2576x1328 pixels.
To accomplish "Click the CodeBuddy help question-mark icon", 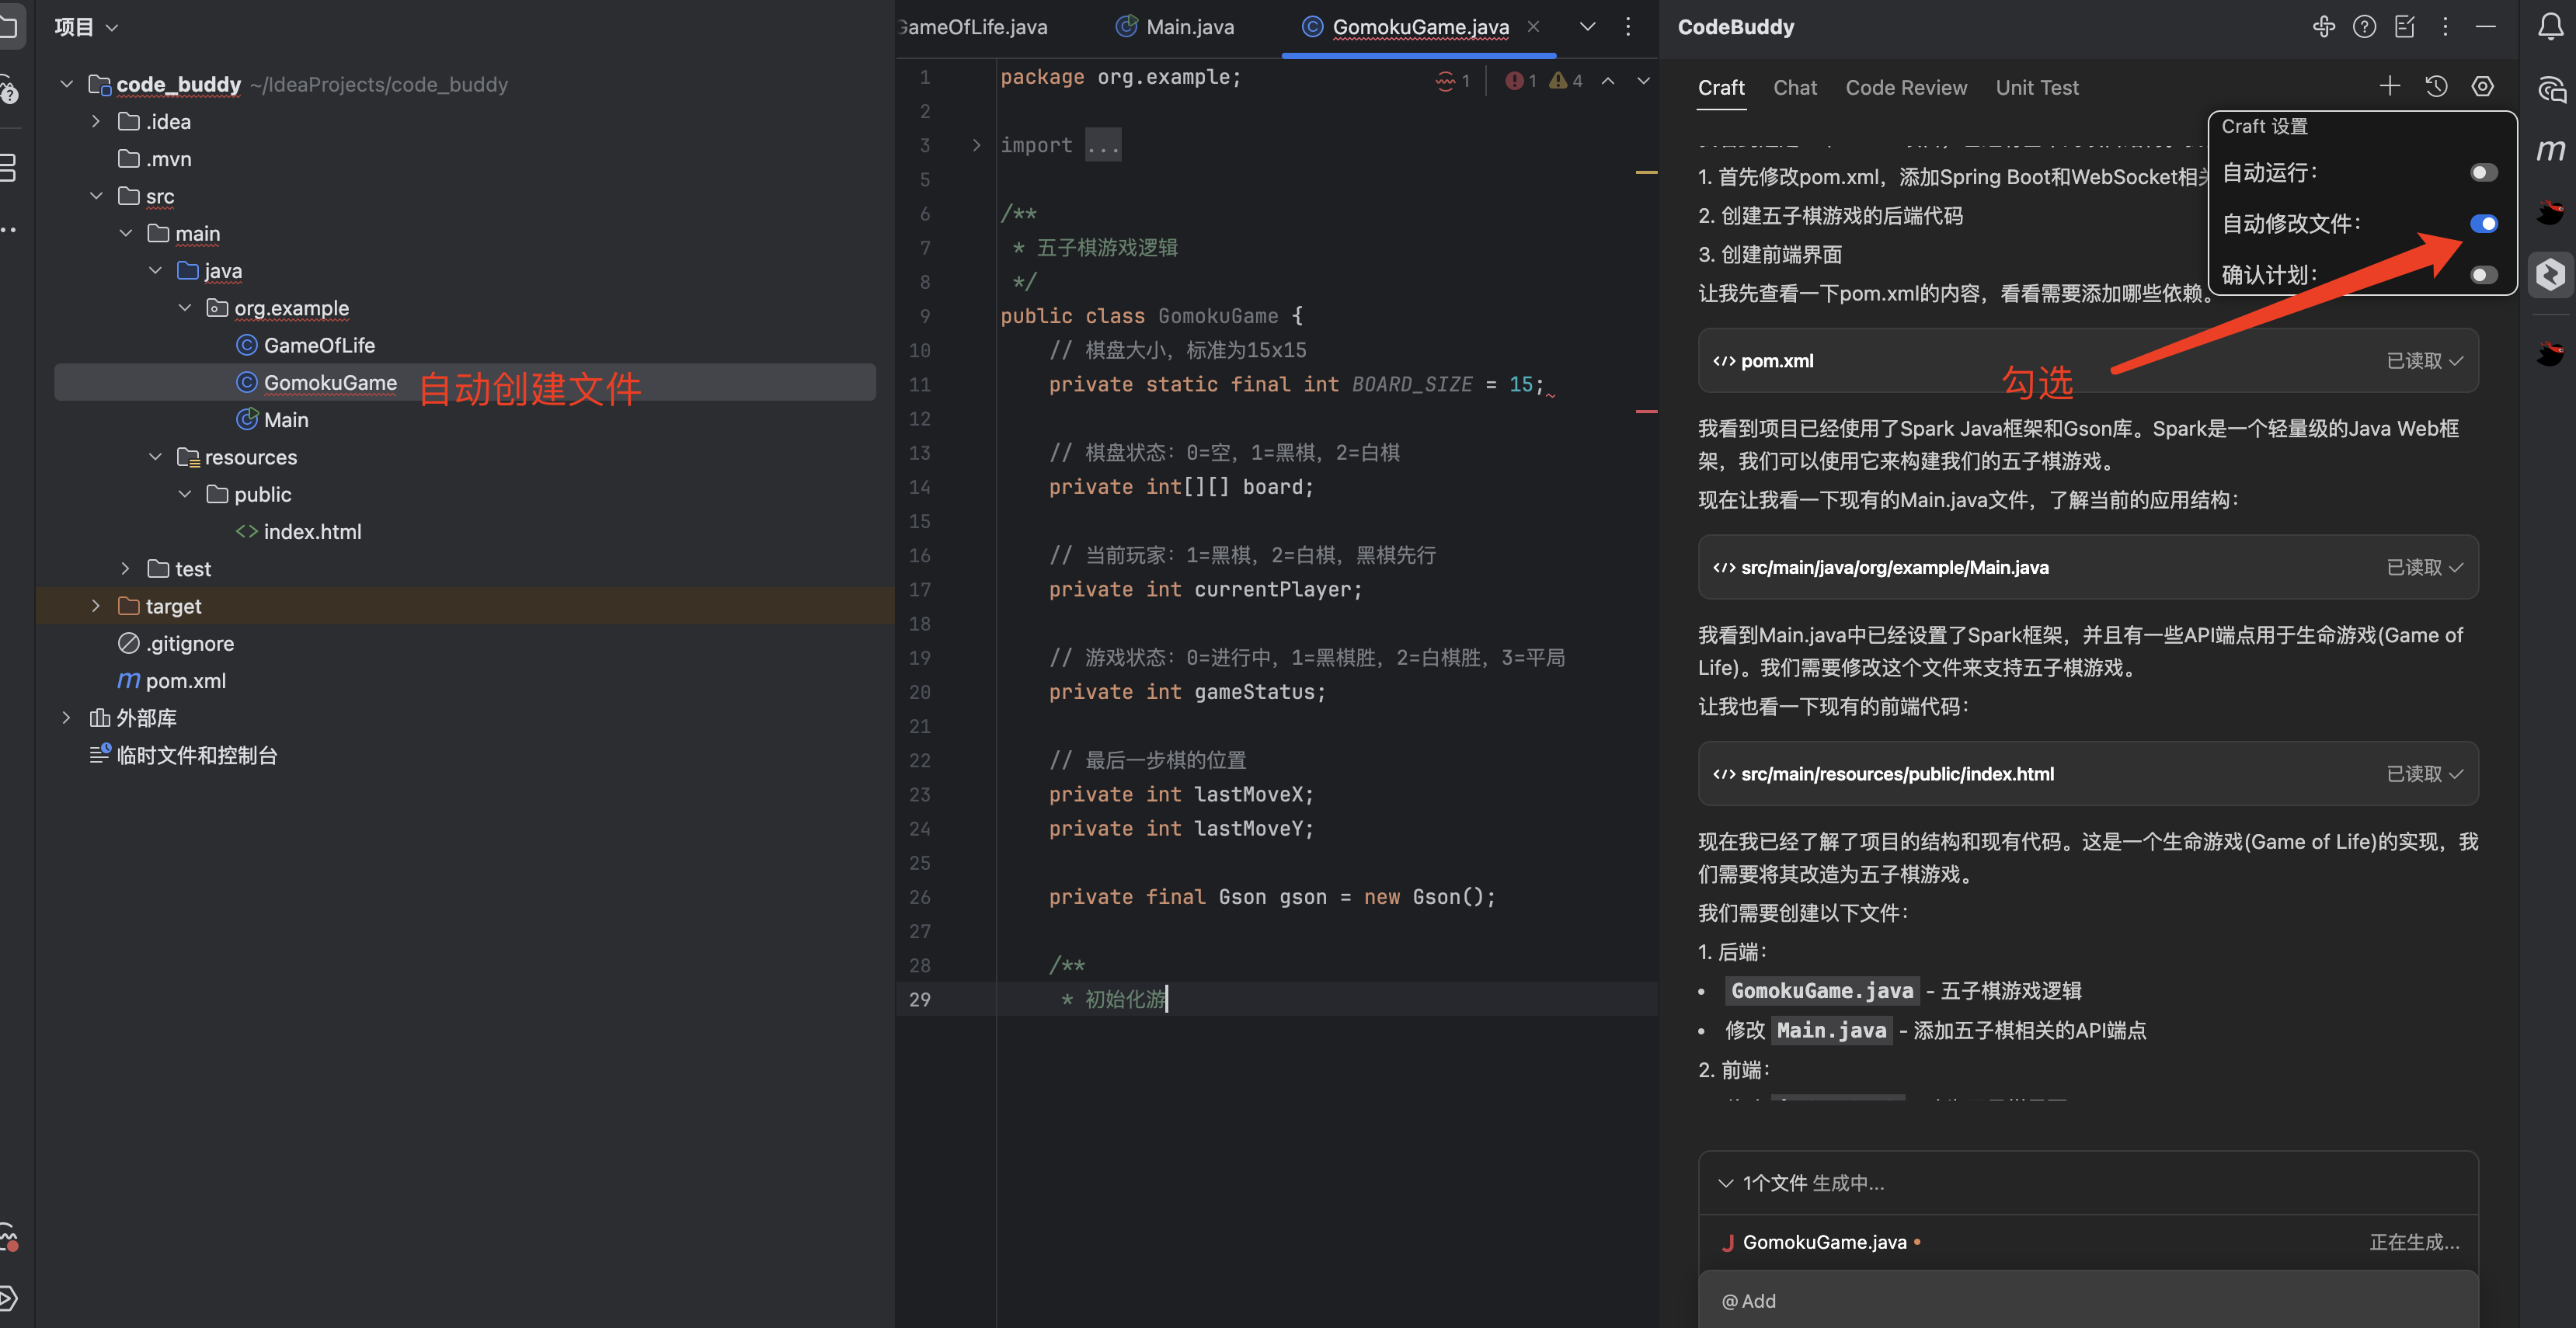I will (2364, 27).
